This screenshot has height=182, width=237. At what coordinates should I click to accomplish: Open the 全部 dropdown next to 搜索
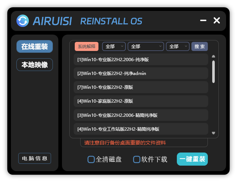point(178,46)
